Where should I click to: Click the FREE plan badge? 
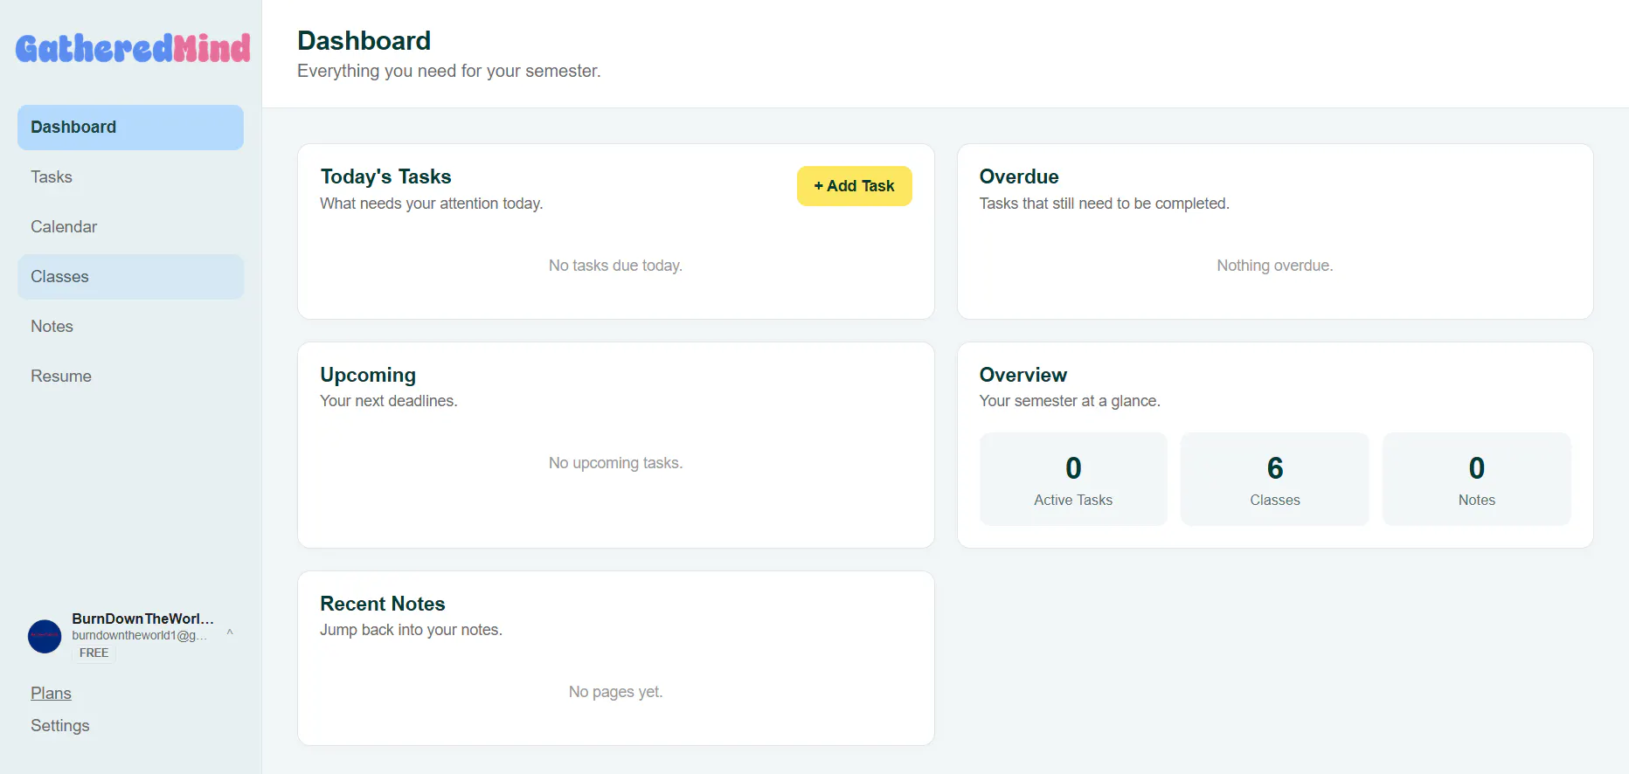tap(94, 653)
